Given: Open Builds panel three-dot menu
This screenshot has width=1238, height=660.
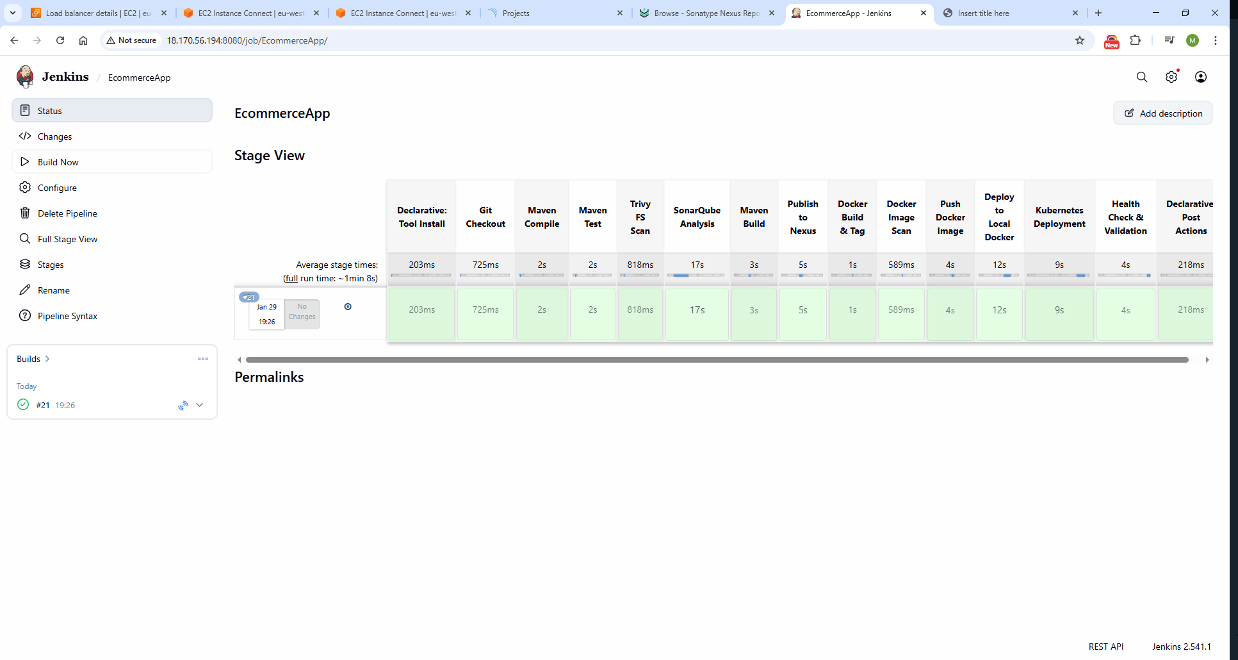Looking at the screenshot, I should 203,359.
